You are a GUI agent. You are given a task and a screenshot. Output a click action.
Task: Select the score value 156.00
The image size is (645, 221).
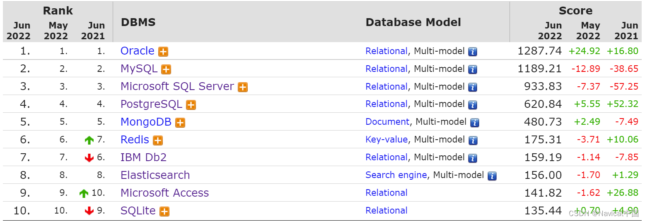(x=543, y=175)
